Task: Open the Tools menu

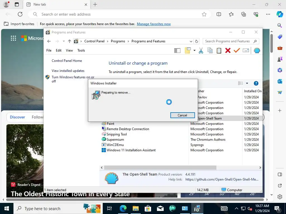Action: (x=81, y=50)
